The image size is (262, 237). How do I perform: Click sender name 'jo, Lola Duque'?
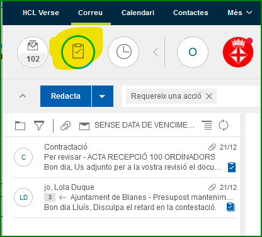pyautogui.click(x=69, y=187)
